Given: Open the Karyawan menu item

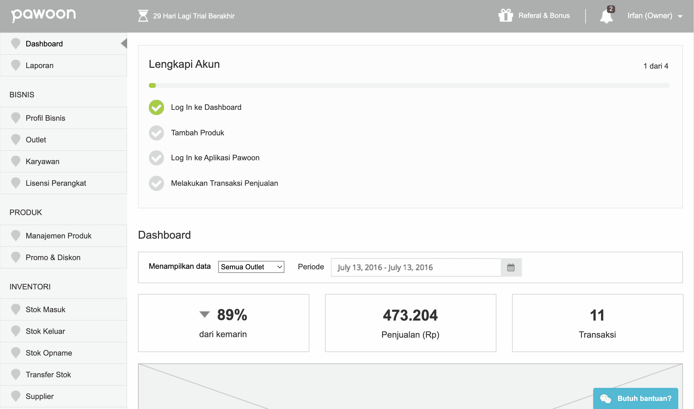Looking at the screenshot, I should coord(64,162).
